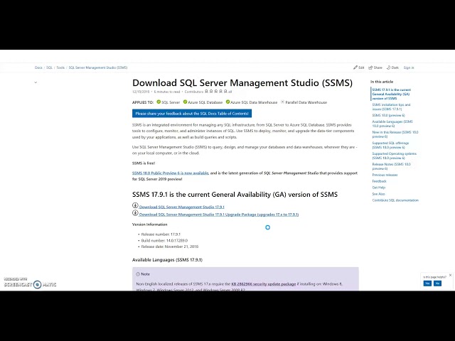Click the page title 'Download SQL Server Management Studio (SSMS)'
The width and height of the screenshot is (455, 341).
click(242, 82)
